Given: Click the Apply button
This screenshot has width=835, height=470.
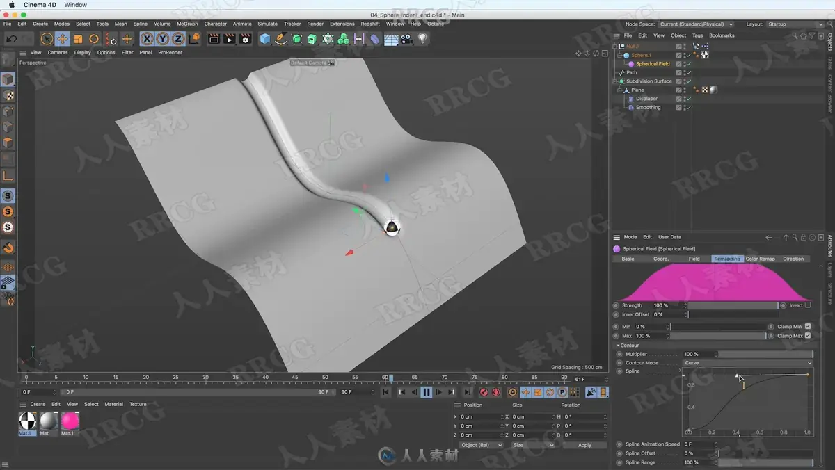Looking at the screenshot, I should pyautogui.click(x=584, y=445).
